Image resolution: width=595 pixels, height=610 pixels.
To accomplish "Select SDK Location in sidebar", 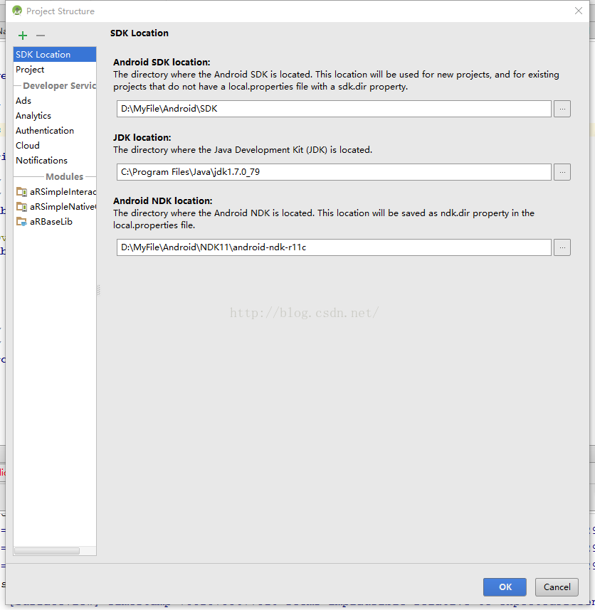I will click(55, 55).
